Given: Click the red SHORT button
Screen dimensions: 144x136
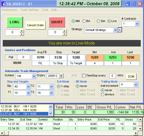Looking at the screenshot, I should (x=57, y=22).
